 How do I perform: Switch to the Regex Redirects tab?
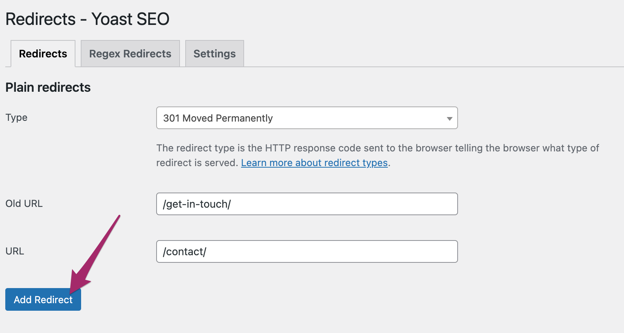point(130,54)
